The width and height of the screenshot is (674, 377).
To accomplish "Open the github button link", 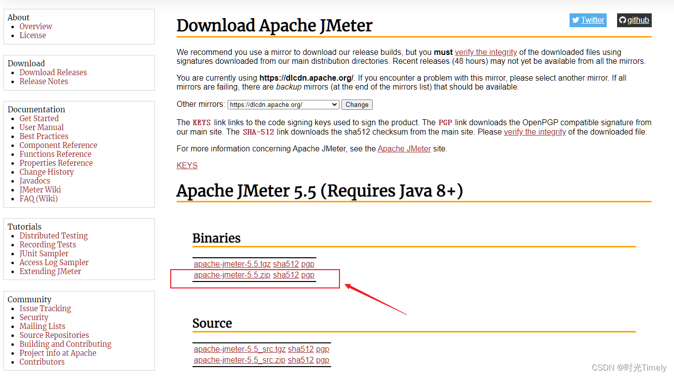I will (634, 20).
